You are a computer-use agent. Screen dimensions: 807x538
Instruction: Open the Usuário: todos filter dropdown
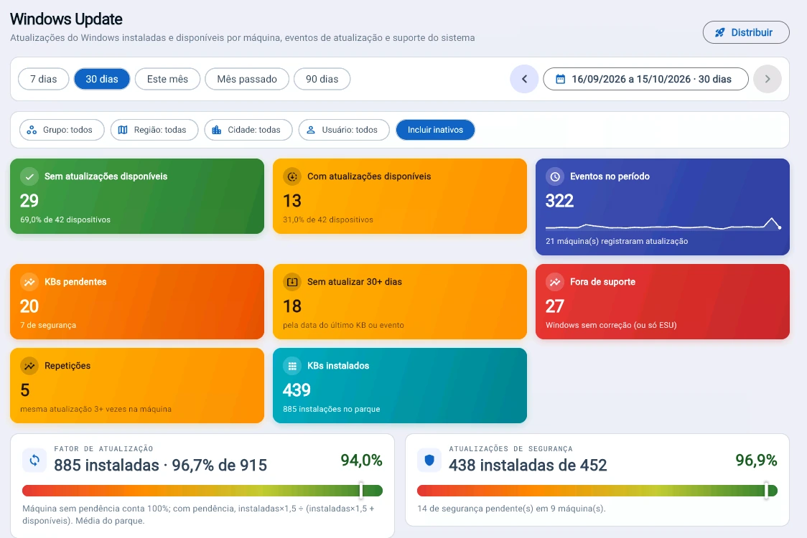(x=344, y=130)
